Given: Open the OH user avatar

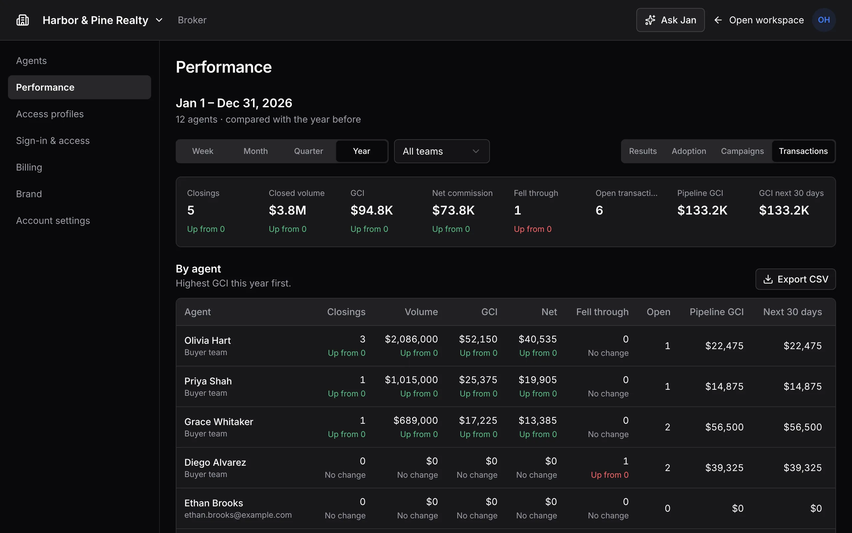Looking at the screenshot, I should [x=823, y=20].
